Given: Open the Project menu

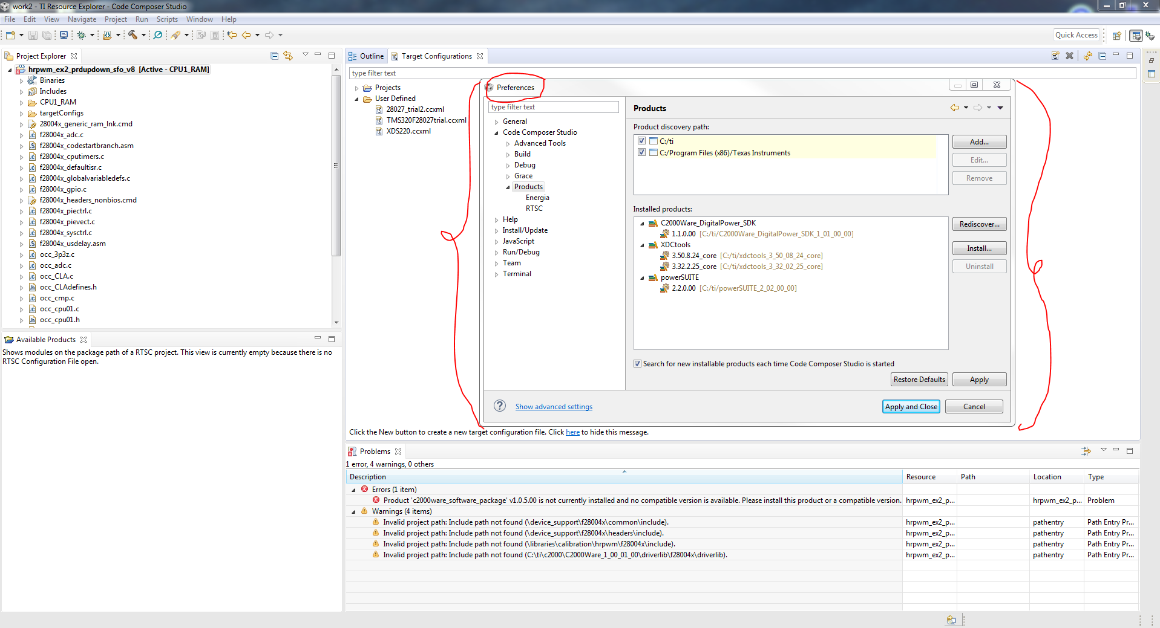Looking at the screenshot, I should pyautogui.click(x=116, y=19).
